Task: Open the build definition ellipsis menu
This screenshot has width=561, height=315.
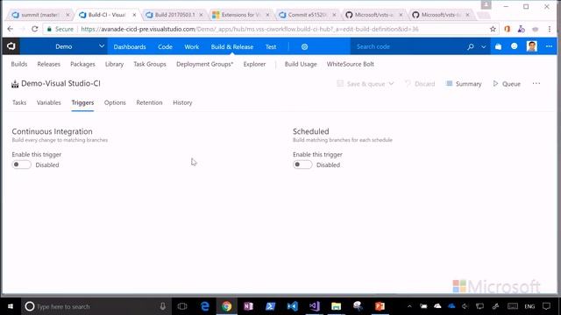Action: point(536,84)
